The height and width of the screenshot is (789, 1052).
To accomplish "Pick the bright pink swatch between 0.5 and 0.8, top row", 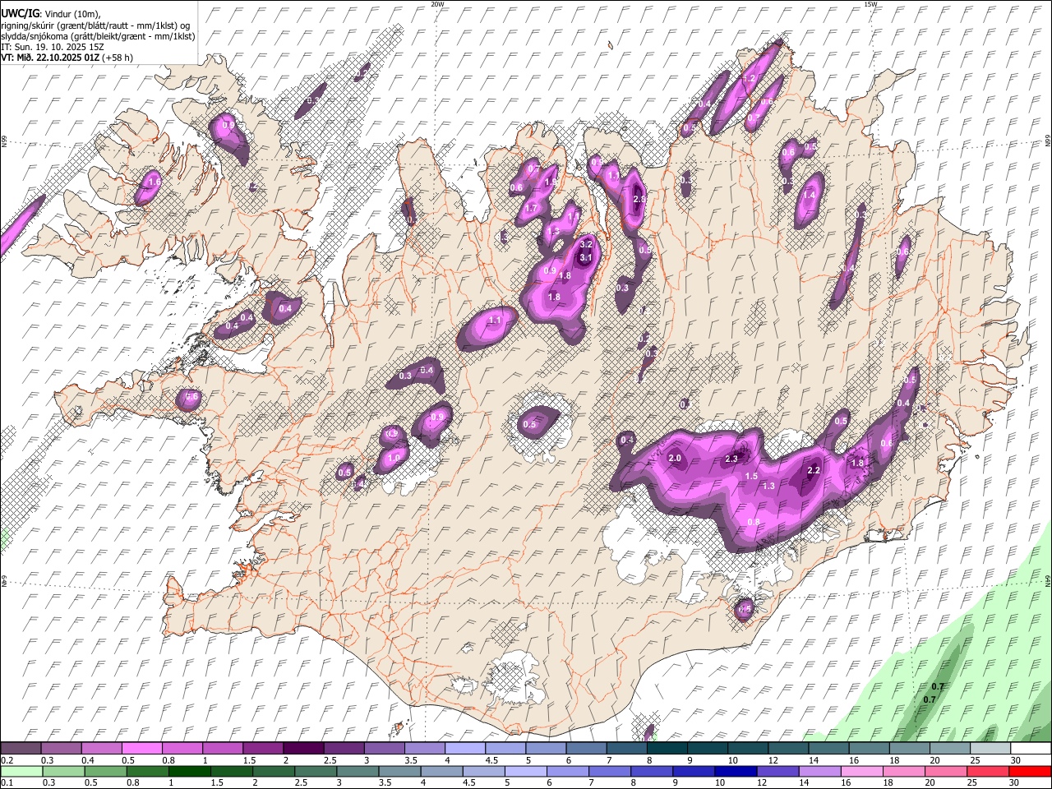I will [141, 749].
